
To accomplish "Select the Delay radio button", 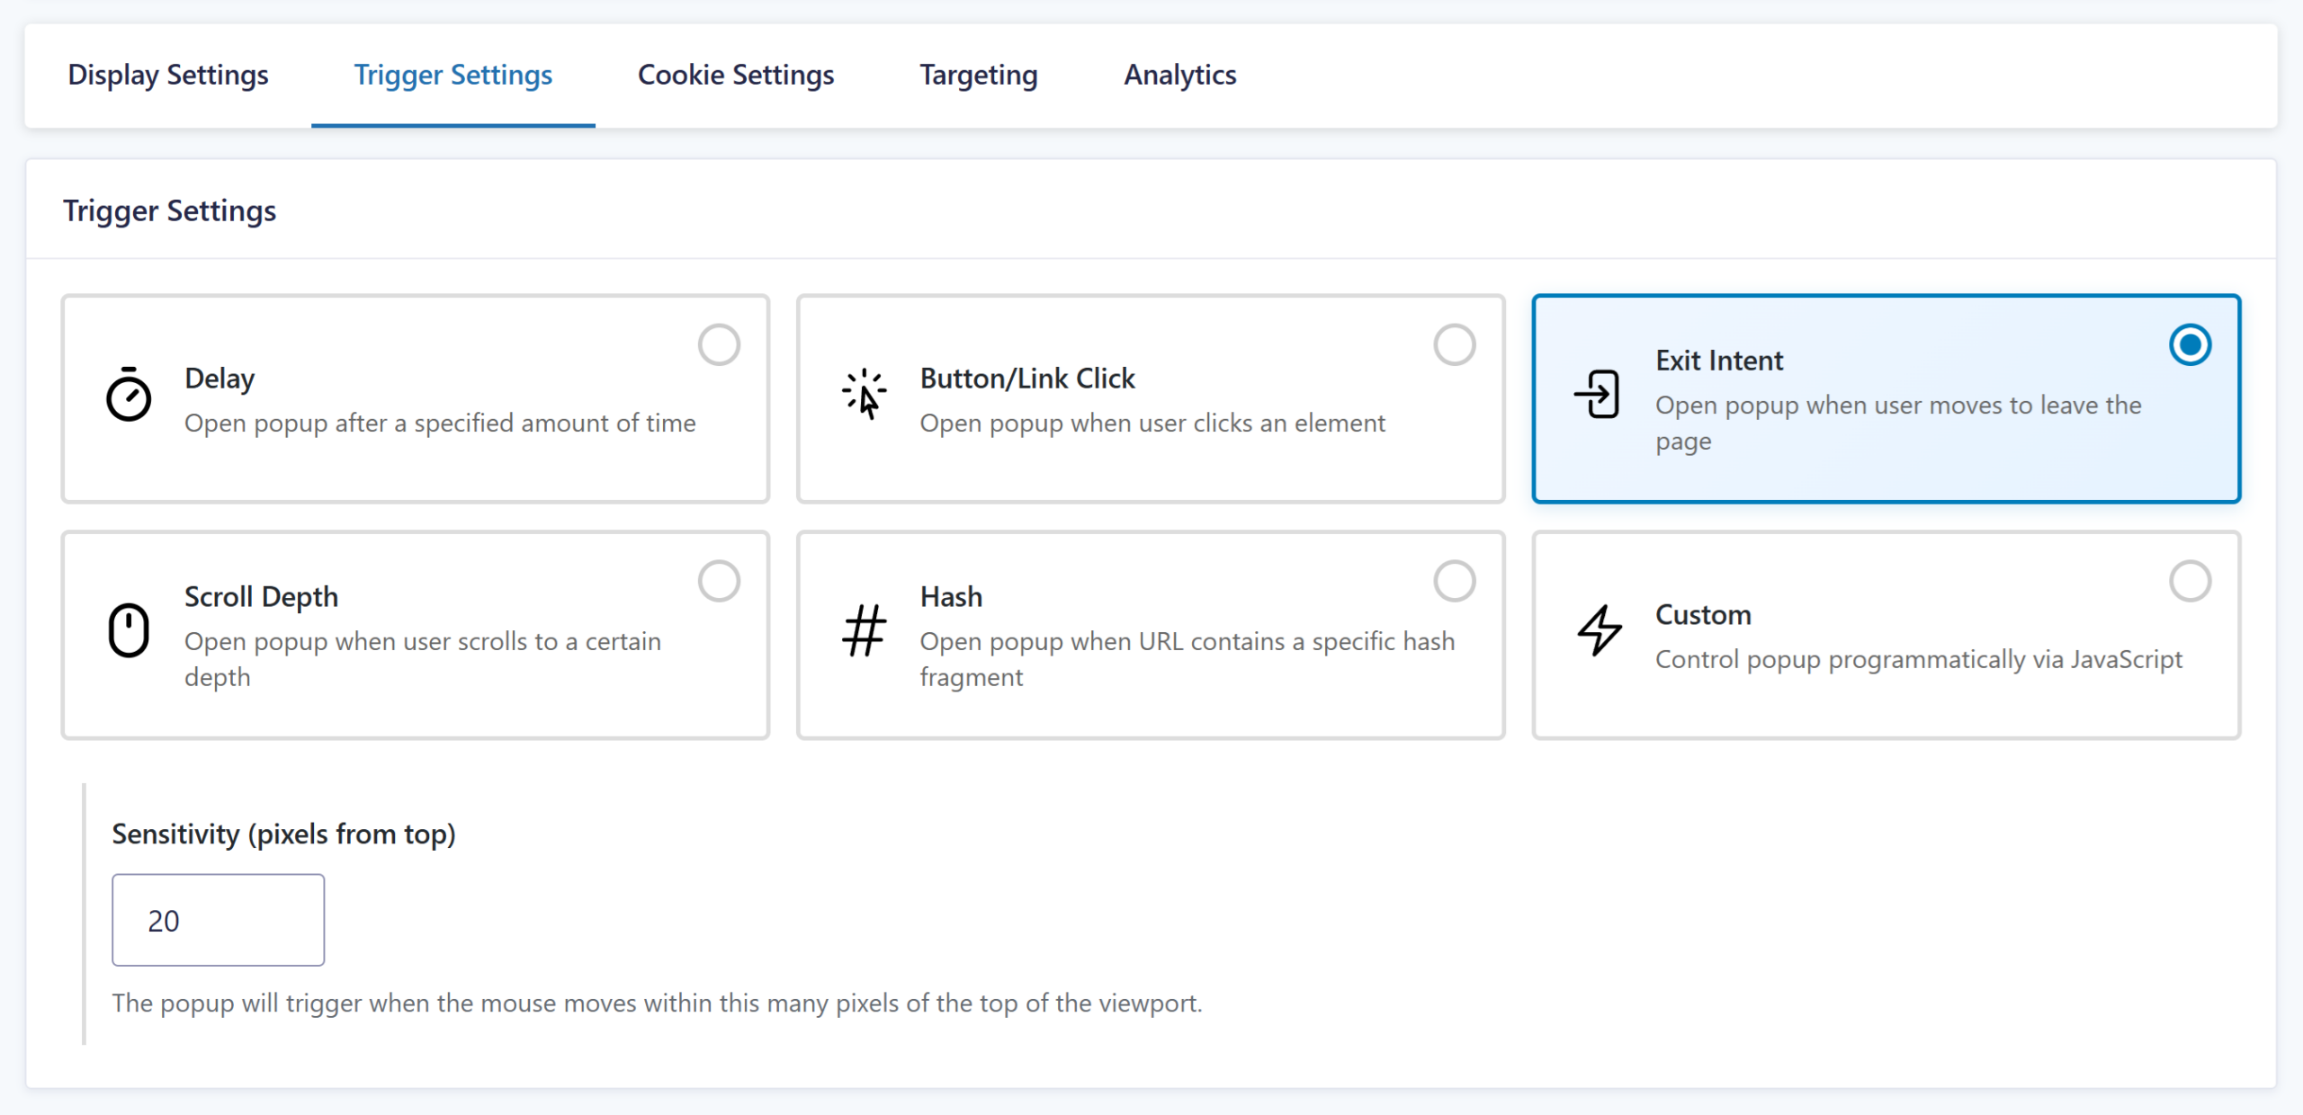I will coord(719,345).
